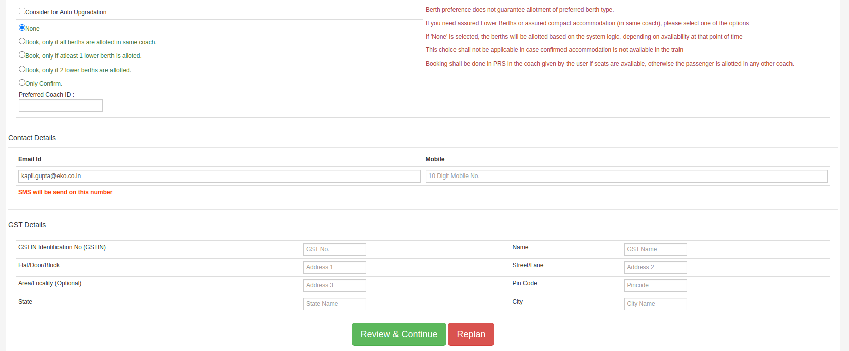The image size is (849, 351).
Task: Click the City Name input
Action: click(x=655, y=304)
